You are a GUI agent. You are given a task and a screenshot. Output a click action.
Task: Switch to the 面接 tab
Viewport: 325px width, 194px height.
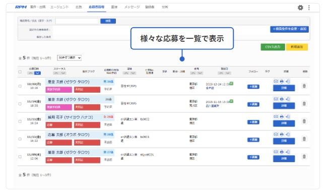click(x=114, y=7)
